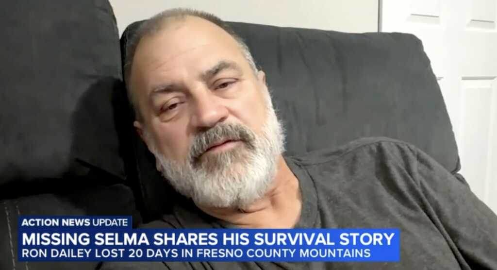Click the RON DAILEY name in subheadline
The image size is (497, 270).
50,253
